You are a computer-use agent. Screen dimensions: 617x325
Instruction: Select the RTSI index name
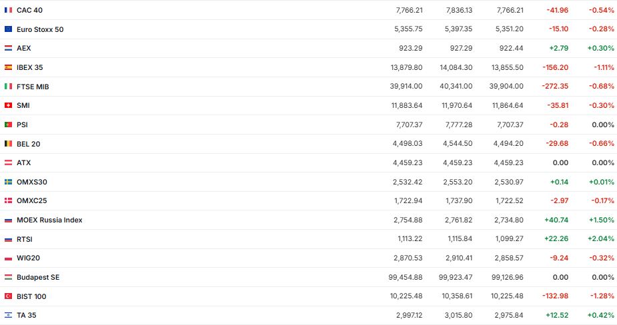[x=25, y=239]
